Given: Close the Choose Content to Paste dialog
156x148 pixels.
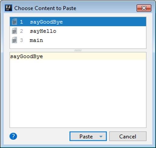Looking at the screenshot, I should 144,8.
